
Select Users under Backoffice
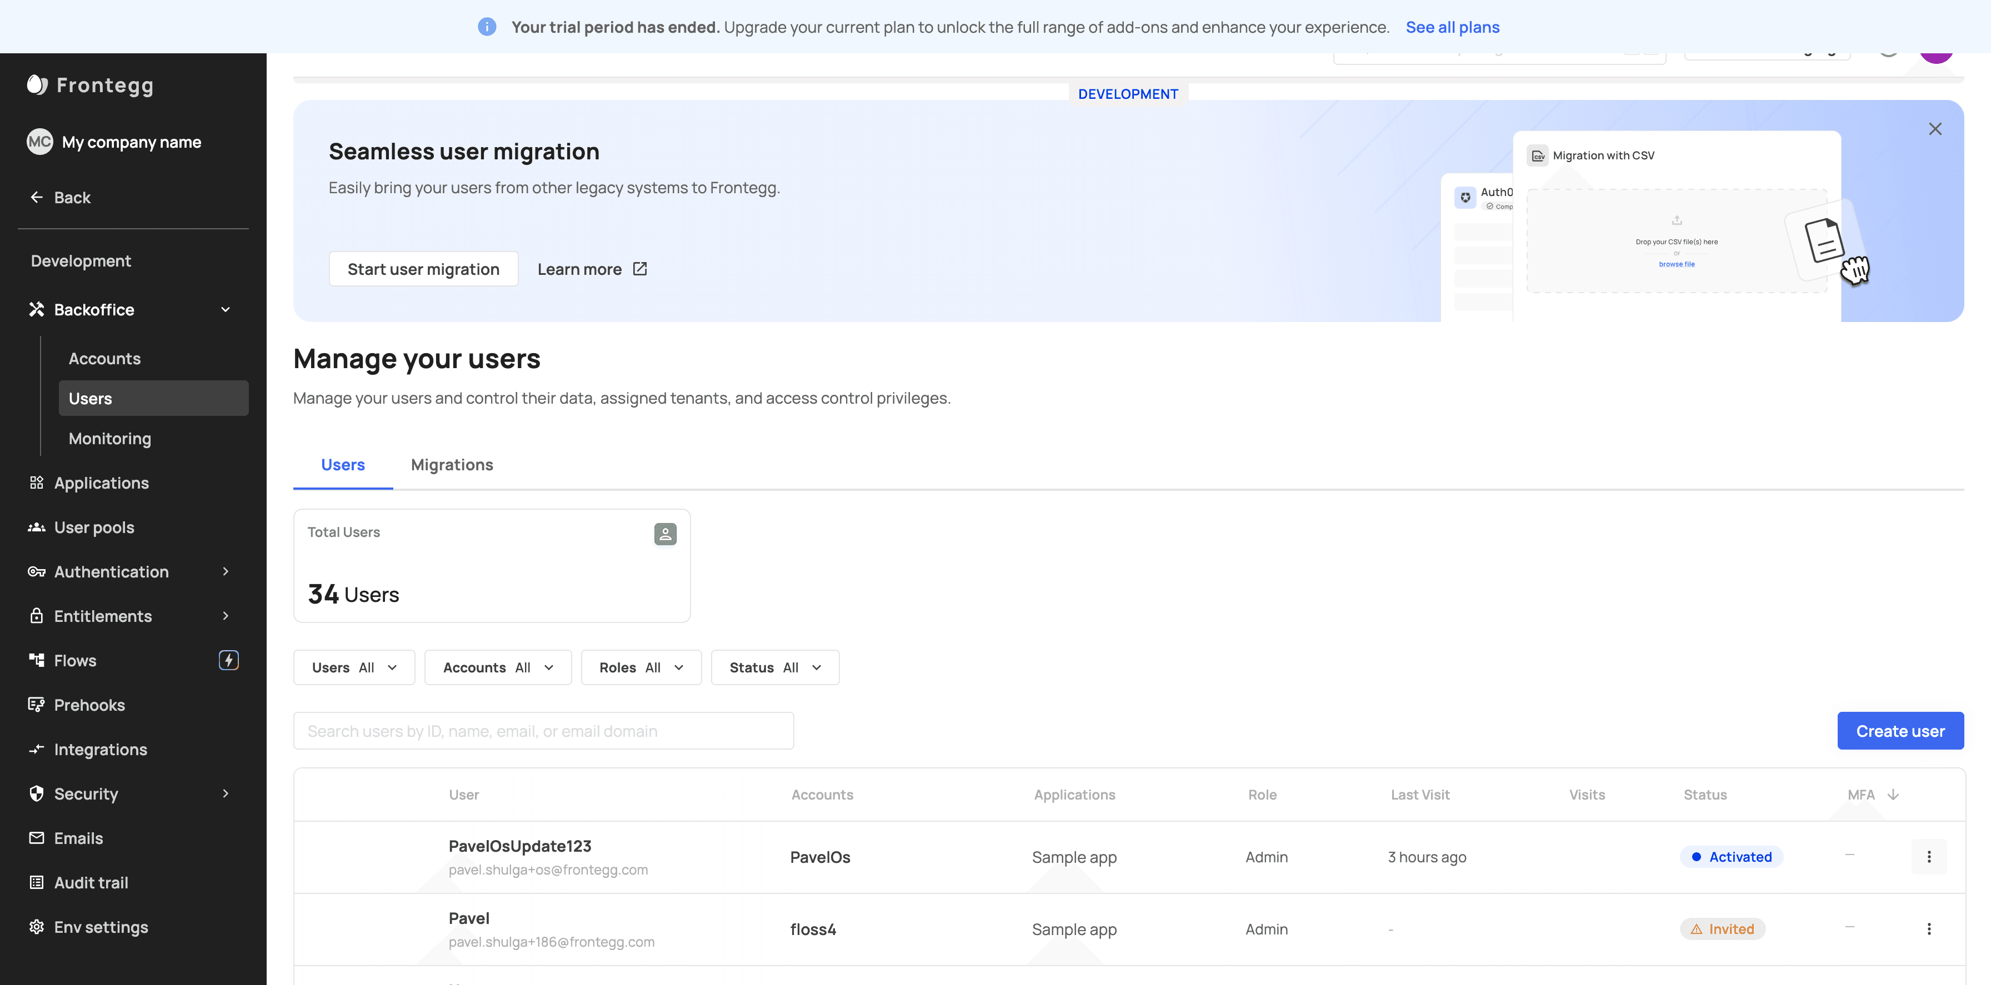[x=153, y=399]
